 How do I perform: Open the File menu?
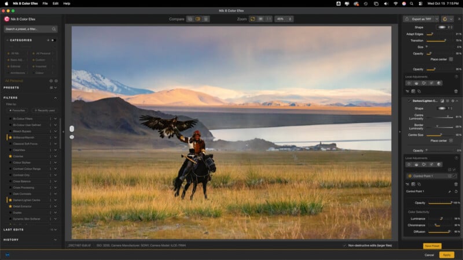point(45,3)
